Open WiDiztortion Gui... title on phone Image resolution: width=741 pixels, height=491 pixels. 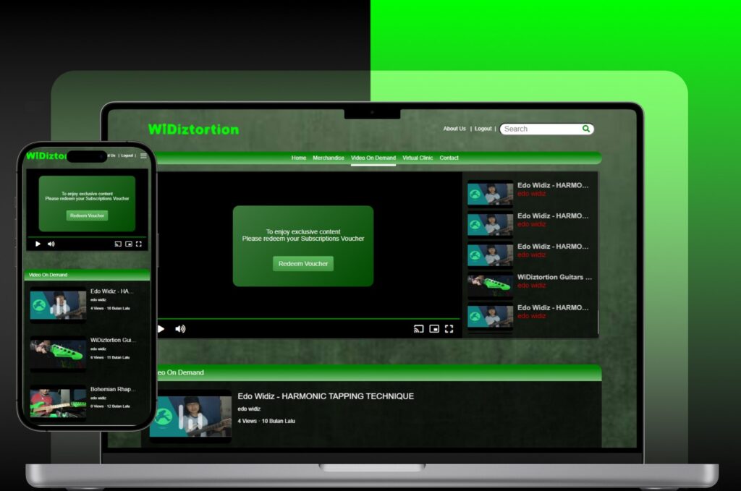[113, 340]
